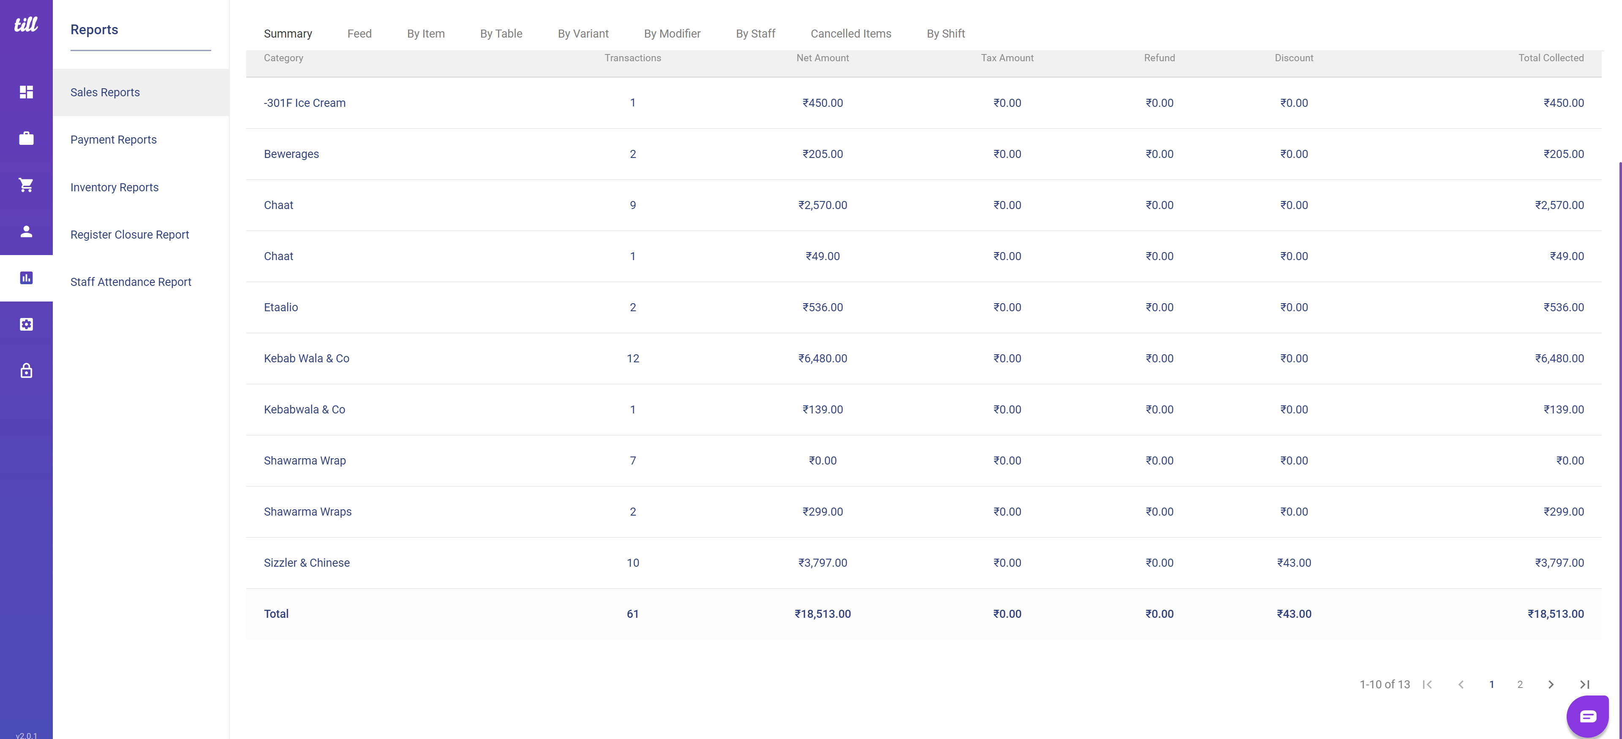Click the 1-10 of 13 pagination text
This screenshot has height=739, width=1622.
1385,684
